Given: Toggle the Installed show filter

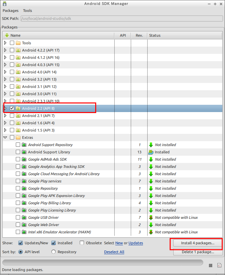Looking at the screenshot, I should [53, 243].
